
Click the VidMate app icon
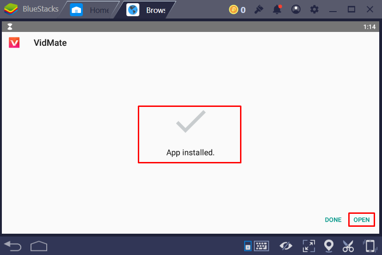(14, 43)
